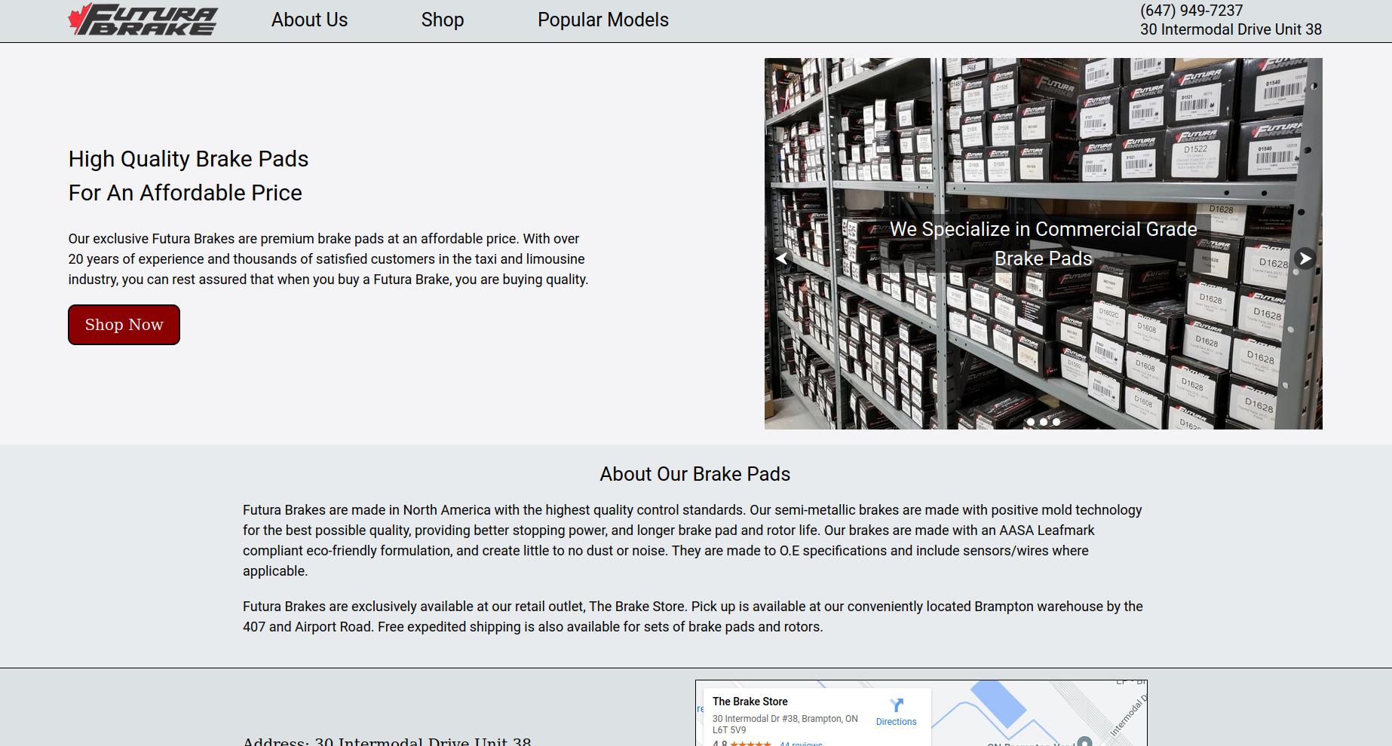The image size is (1392, 746).
Task: Select the second carousel indicator dot
Action: [x=1044, y=422]
